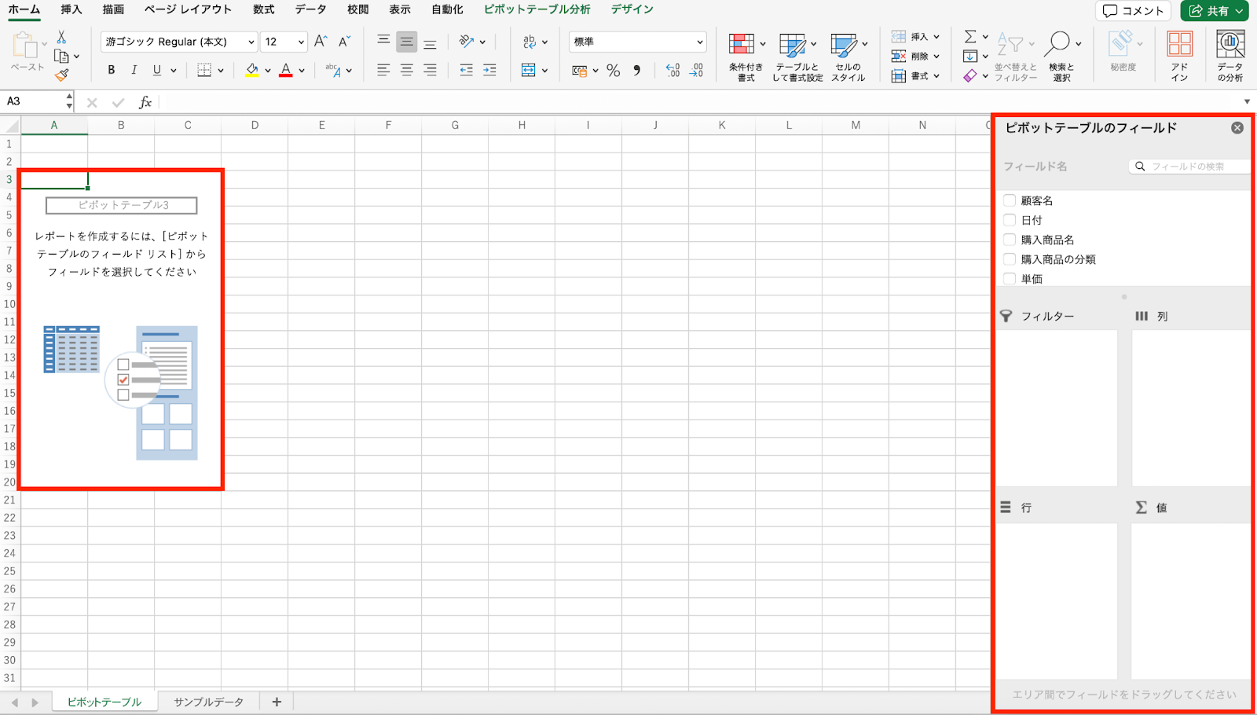The image size is (1257, 715).
Task: Select the Format Painter brush icon
Action: coord(61,75)
